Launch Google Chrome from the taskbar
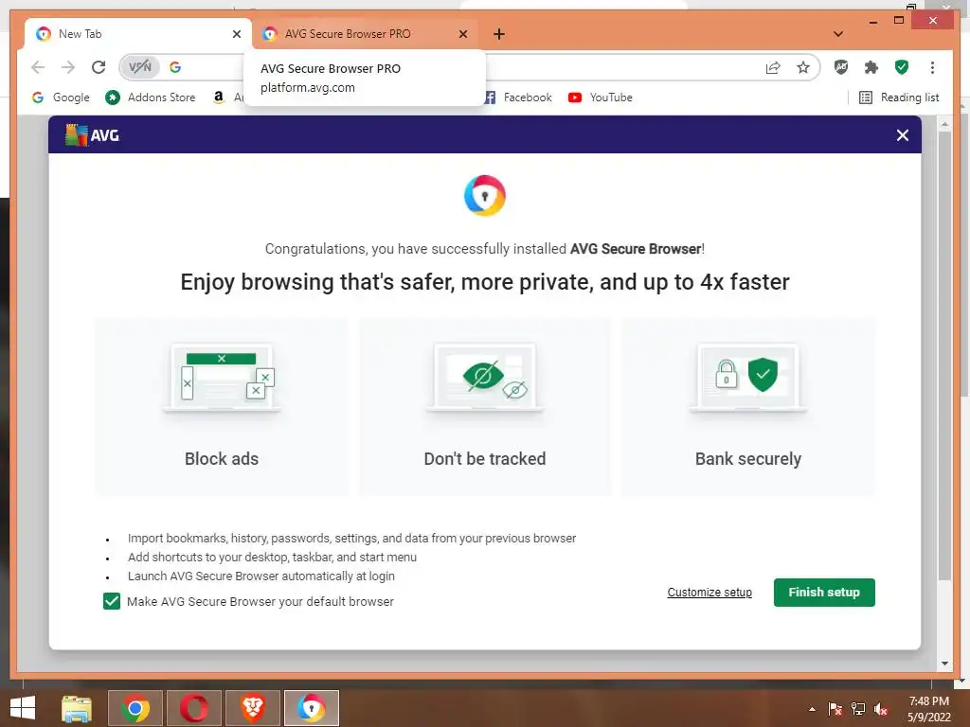Viewport: 970px width, 727px height. point(135,708)
